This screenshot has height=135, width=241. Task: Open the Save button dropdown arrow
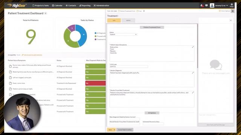click(114, 130)
